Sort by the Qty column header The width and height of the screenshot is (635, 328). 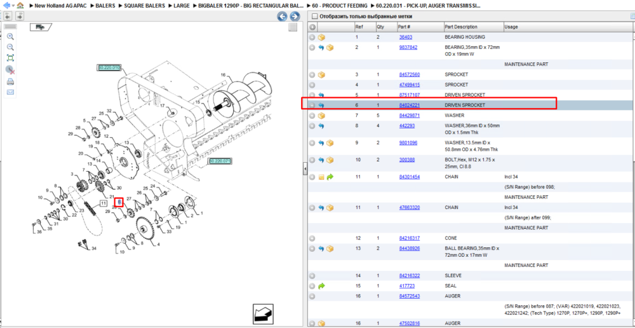[380, 27]
